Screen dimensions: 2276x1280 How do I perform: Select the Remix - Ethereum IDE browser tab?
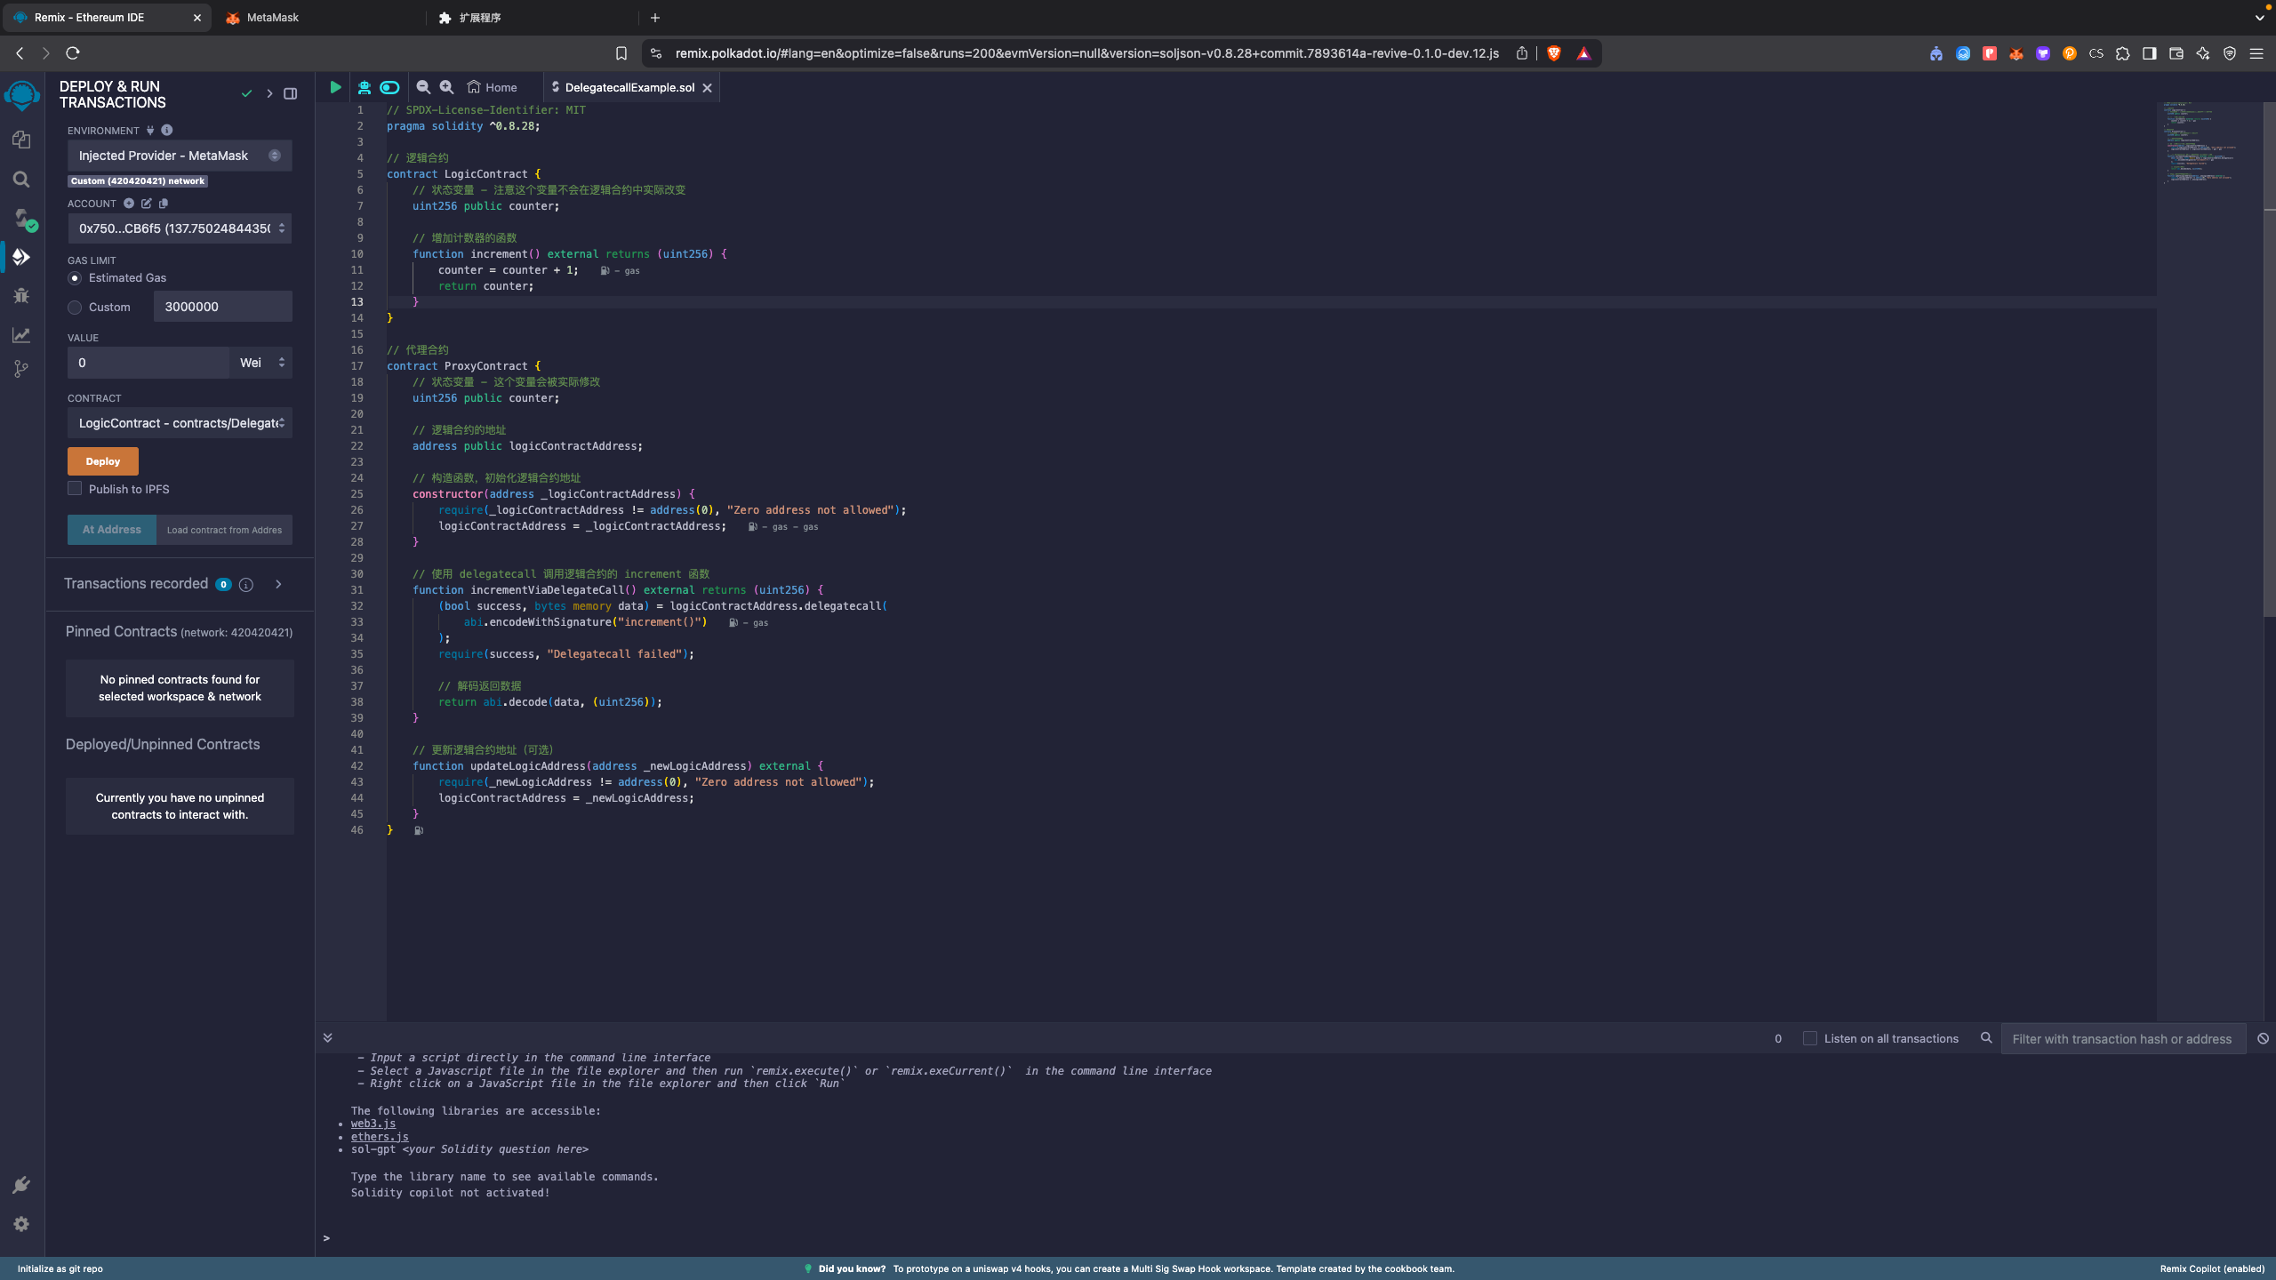coord(105,18)
